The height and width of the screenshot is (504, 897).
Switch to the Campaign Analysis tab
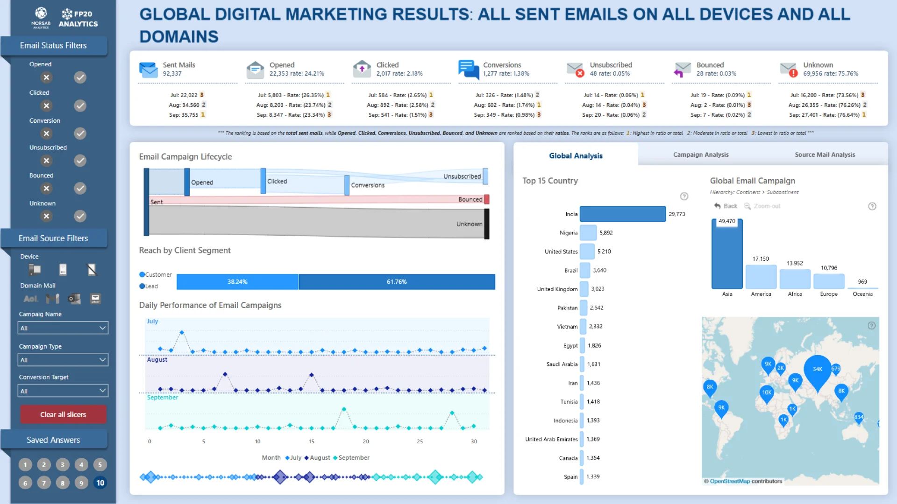tap(701, 154)
